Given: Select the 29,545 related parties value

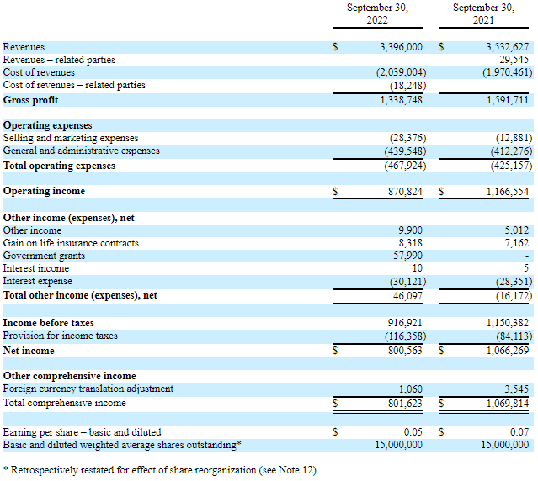Looking at the screenshot, I should (514, 60).
